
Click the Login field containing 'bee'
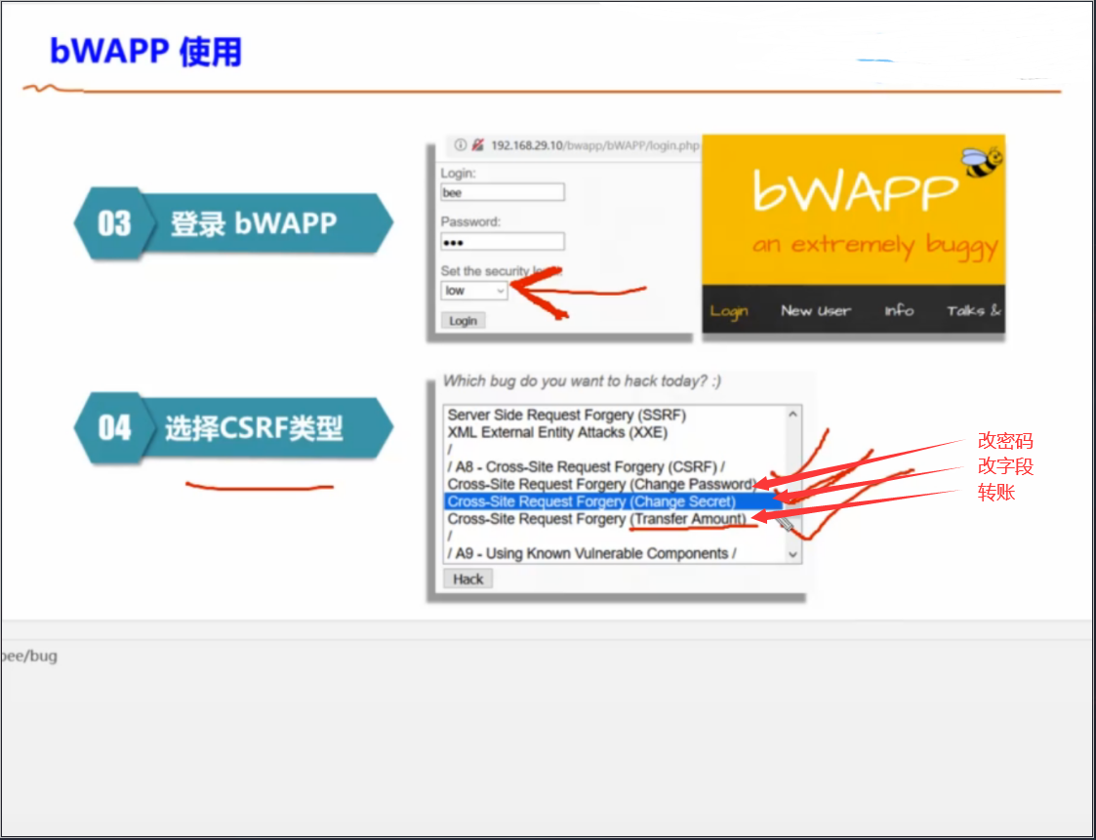(x=502, y=192)
